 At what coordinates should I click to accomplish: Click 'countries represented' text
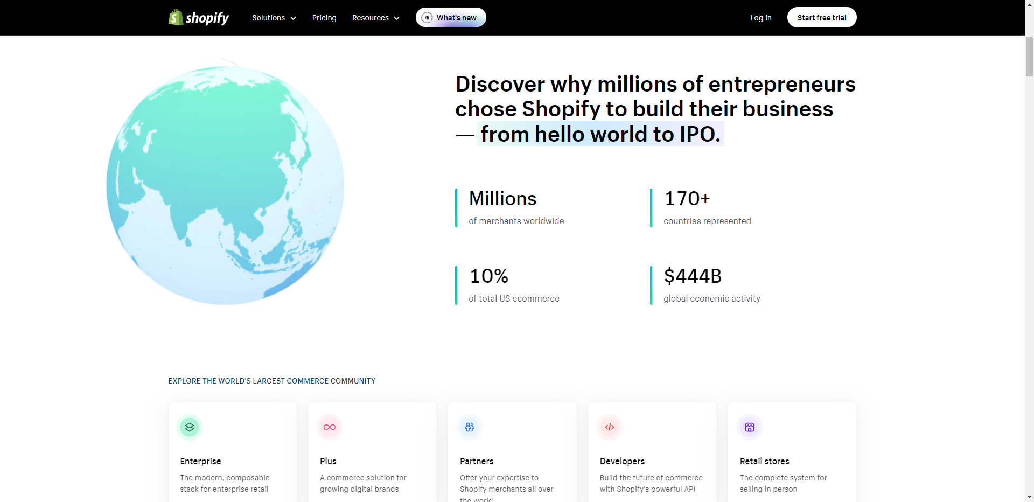pos(707,221)
